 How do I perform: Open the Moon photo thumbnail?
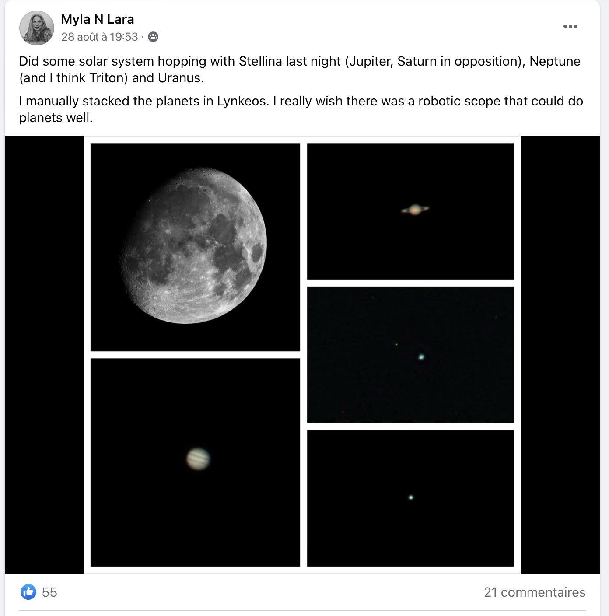click(x=195, y=247)
